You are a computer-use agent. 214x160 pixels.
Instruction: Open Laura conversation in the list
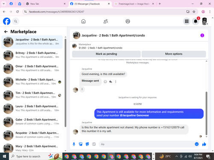coord(32,108)
